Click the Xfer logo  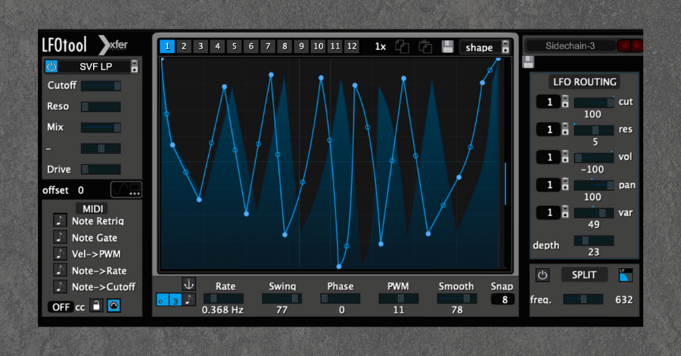coord(113,45)
